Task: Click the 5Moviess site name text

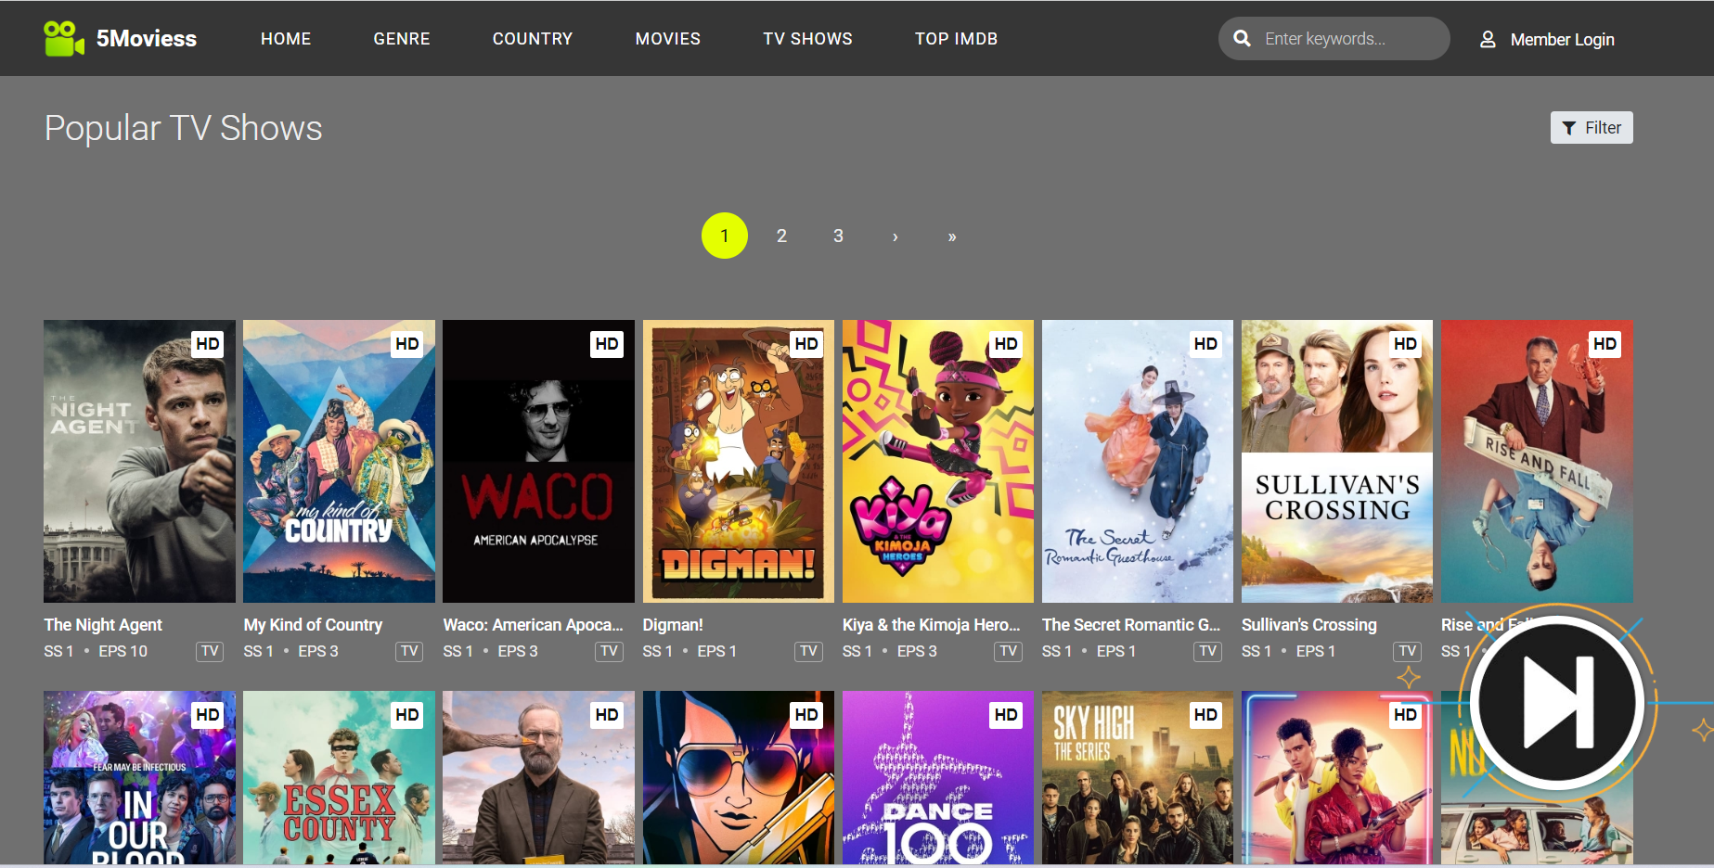Action: pyautogui.click(x=147, y=38)
